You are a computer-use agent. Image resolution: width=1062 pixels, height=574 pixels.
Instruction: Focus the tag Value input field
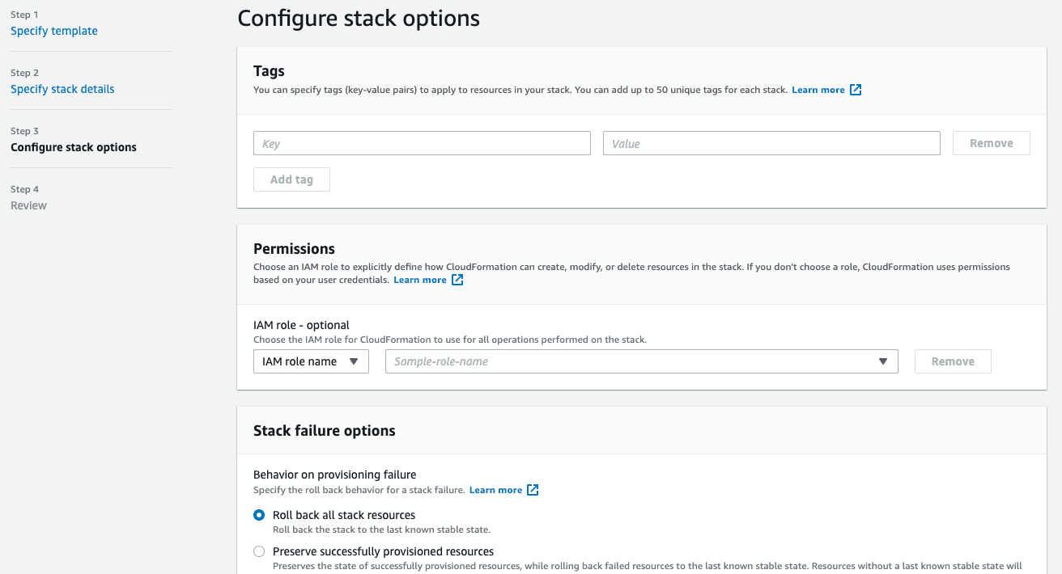(771, 143)
